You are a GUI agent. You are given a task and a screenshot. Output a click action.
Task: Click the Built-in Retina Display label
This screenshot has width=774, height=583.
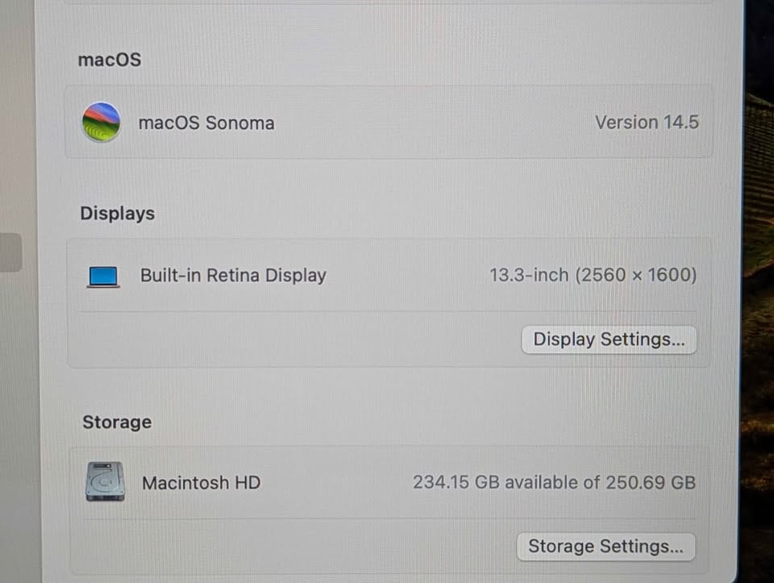233,276
